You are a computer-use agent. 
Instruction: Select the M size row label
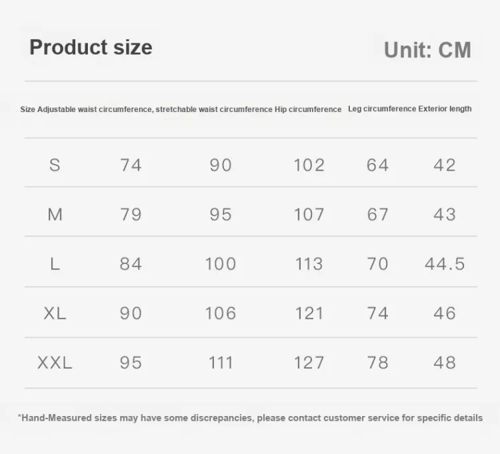[x=55, y=214]
